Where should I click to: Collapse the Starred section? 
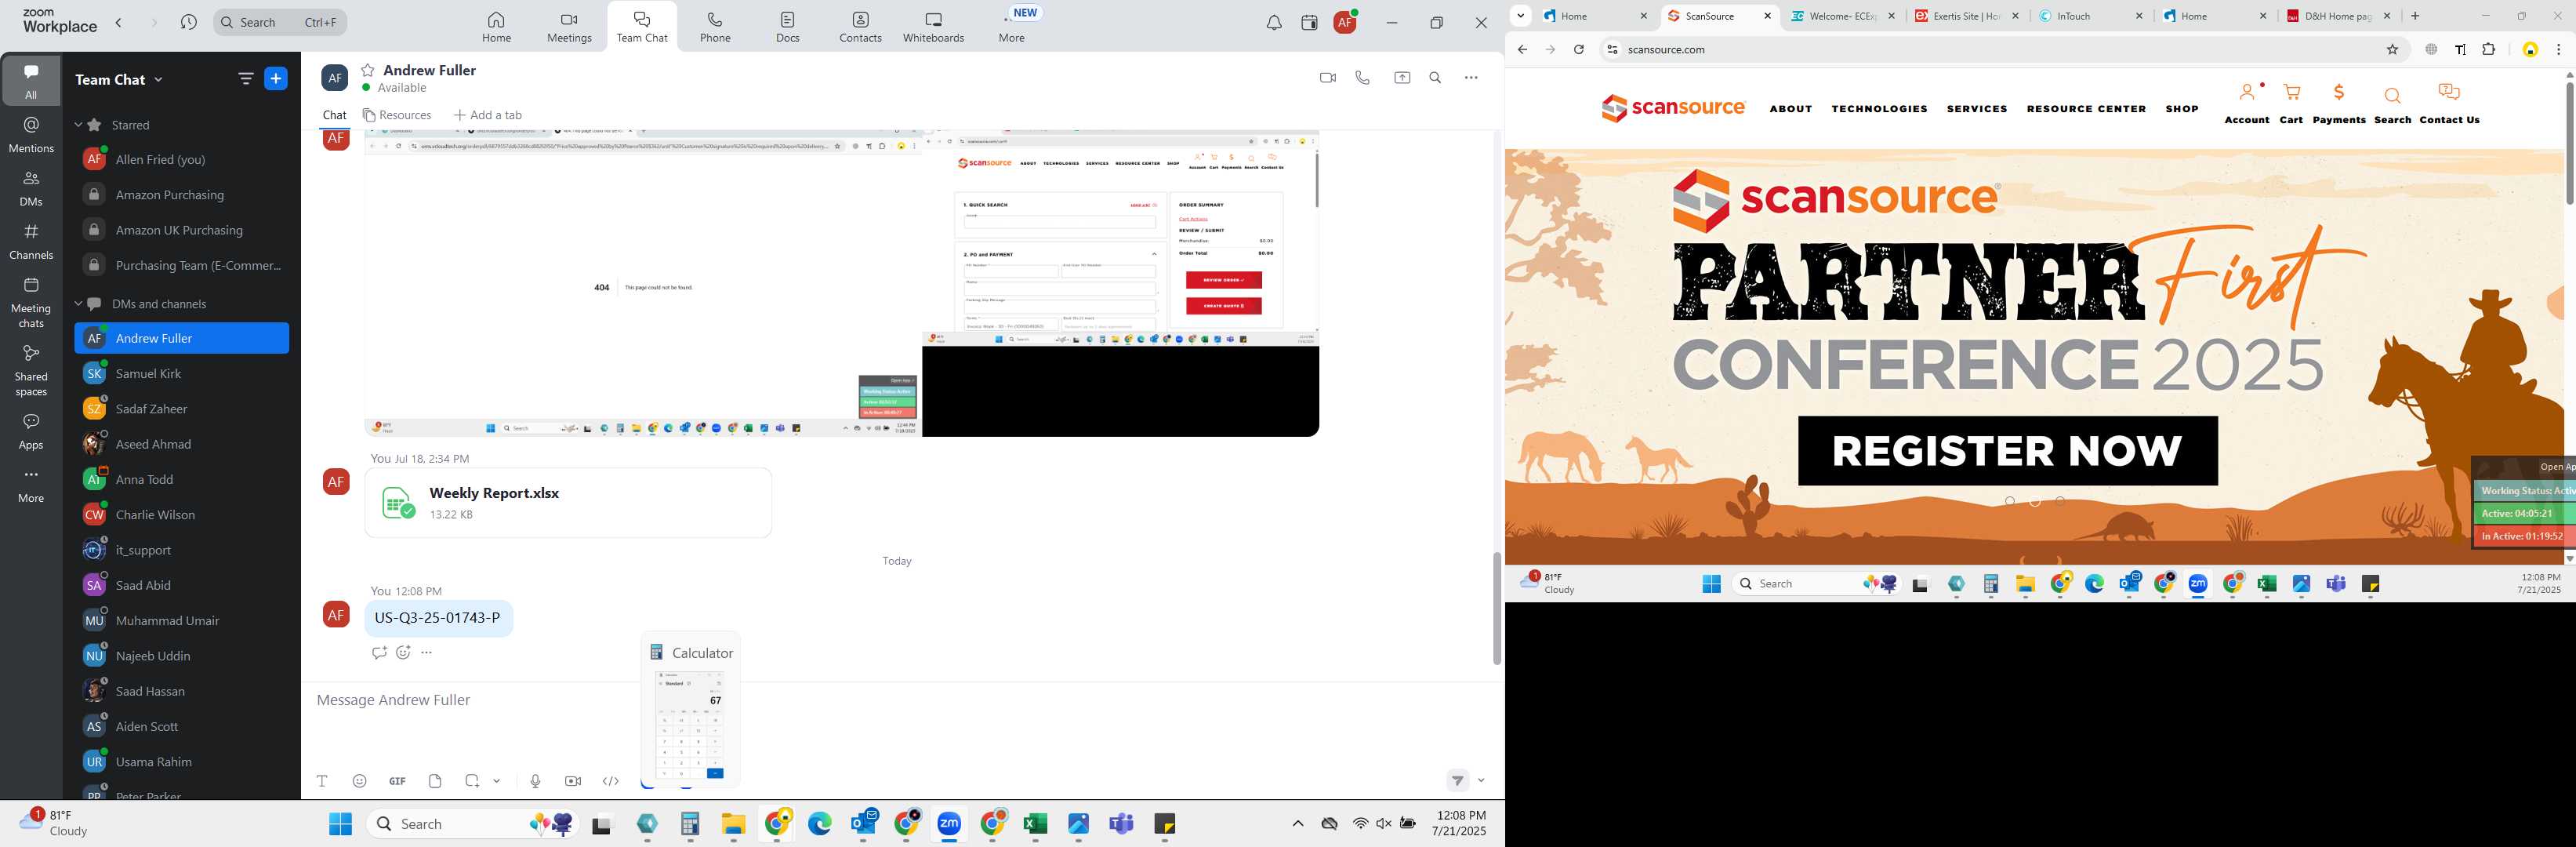(78, 125)
